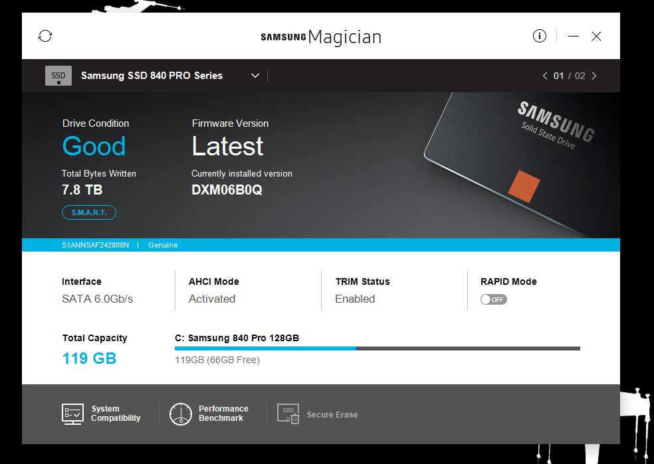Open the S.M.A.R.T. details button
The width and height of the screenshot is (654, 464).
(x=89, y=212)
